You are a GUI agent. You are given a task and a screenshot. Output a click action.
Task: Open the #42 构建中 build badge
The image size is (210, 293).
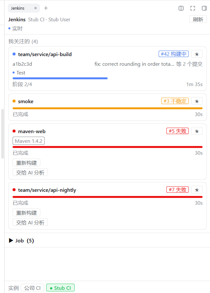(174, 54)
